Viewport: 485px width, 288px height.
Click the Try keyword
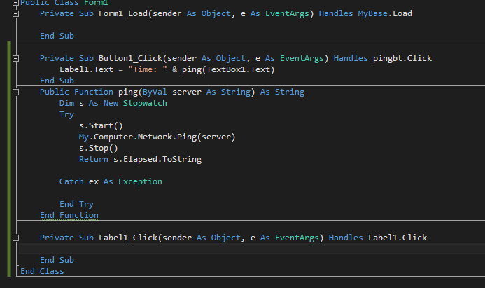[66, 115]
